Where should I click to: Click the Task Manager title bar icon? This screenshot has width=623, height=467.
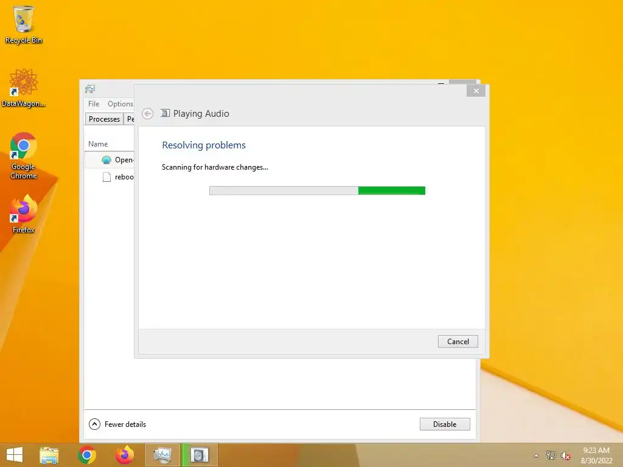pyautogui.click(x=90, y=89)
